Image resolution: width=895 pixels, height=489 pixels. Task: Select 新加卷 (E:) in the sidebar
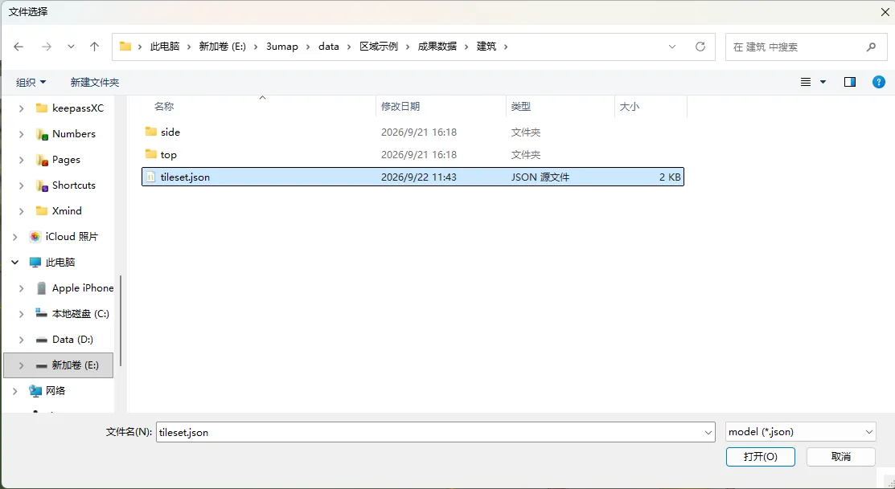coord(75,365)
